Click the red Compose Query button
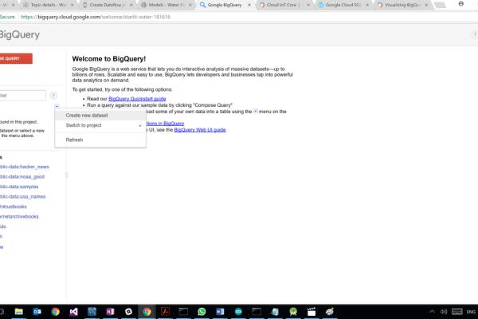 coord(15,58)
